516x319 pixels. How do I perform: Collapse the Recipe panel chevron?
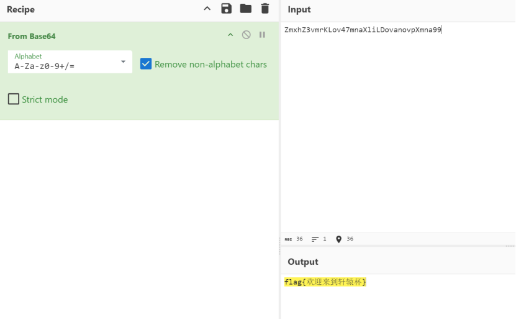pos(207,9)
